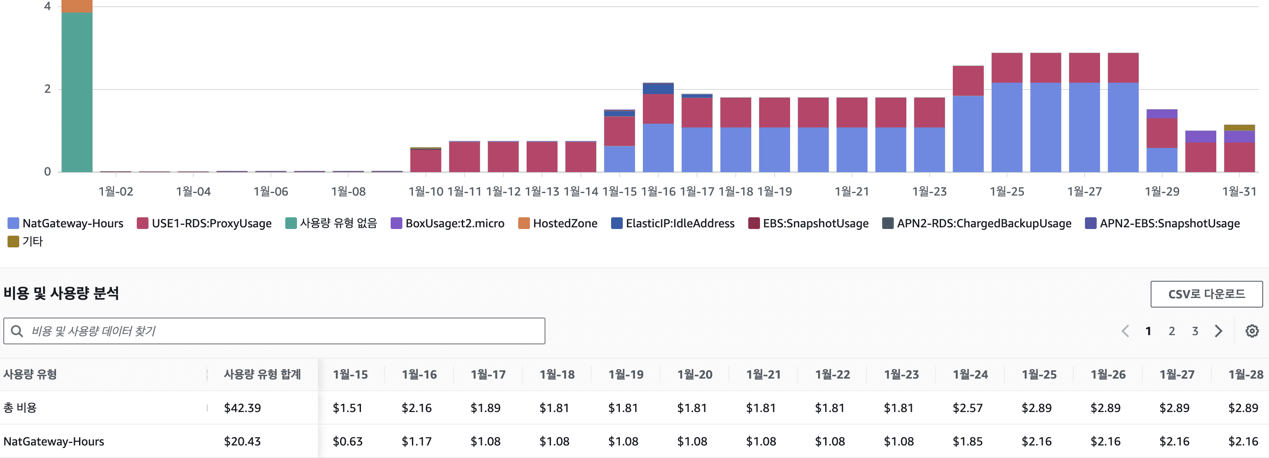Click the BoxUsage:t2.micro legend swatch

click(x=396, y=223)
